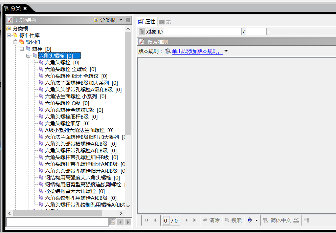Switch to the 属性 tab
Viewport: 336px width, 233px height.
pos(147,22)
